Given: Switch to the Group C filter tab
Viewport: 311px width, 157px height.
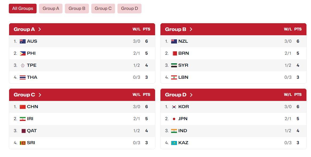Looking at the screenshot, I should pos(103,9).
